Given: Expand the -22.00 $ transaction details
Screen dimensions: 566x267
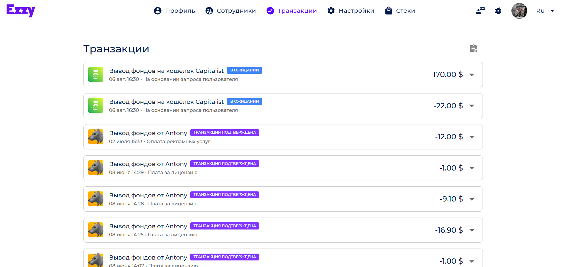Looking at the screenshot, I should [x=472, y=106].
